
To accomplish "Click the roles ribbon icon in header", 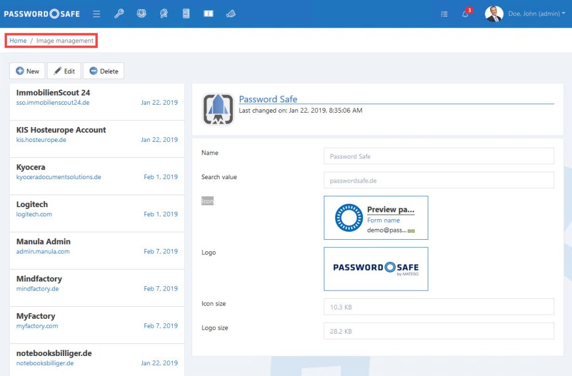I will 164,14.
